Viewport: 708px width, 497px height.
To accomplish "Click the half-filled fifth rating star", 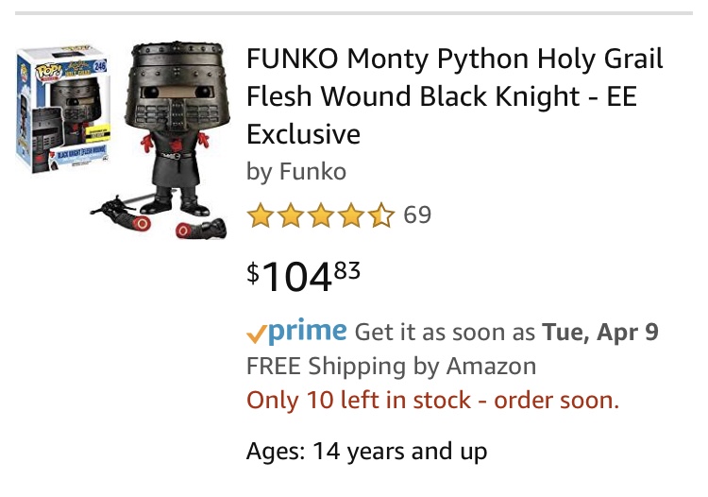I will (381, 216).
